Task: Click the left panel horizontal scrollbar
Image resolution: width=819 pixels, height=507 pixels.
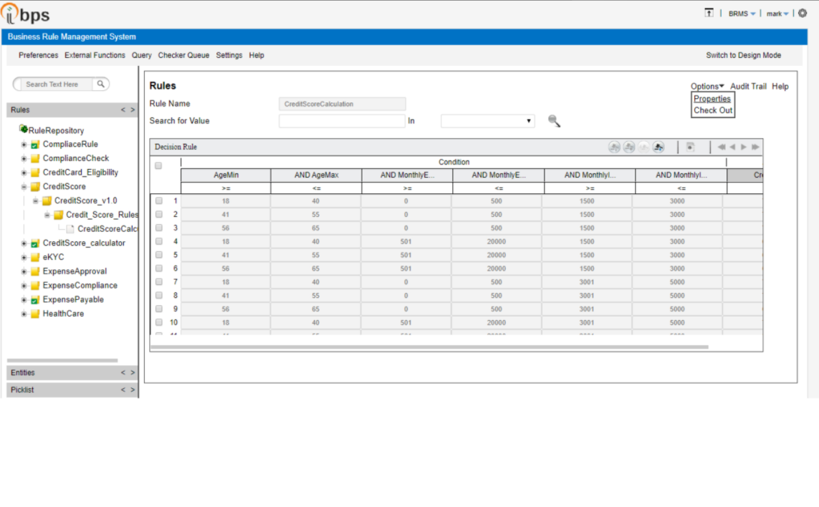Action: pos(62,360)
